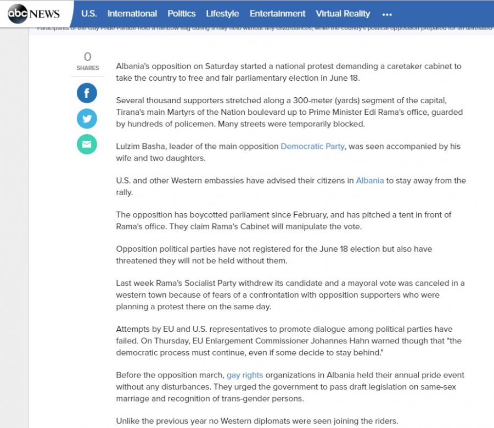Click the photo caption above the article
Screen dimensions: 494x428
(x=263, y=29)
